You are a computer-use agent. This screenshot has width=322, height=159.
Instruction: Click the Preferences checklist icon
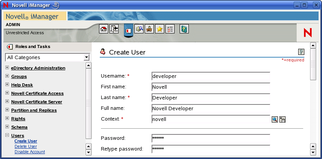(170, 29)
